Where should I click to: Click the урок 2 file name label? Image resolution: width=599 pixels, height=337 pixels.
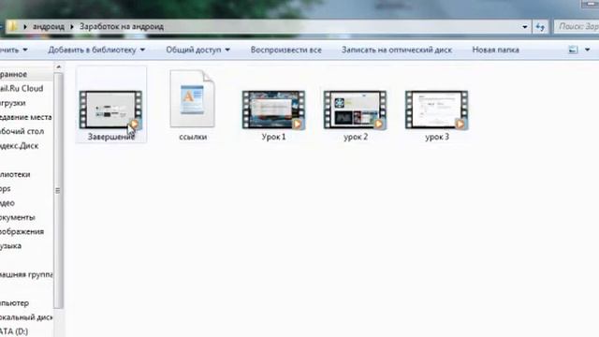(x=356, y=137)
